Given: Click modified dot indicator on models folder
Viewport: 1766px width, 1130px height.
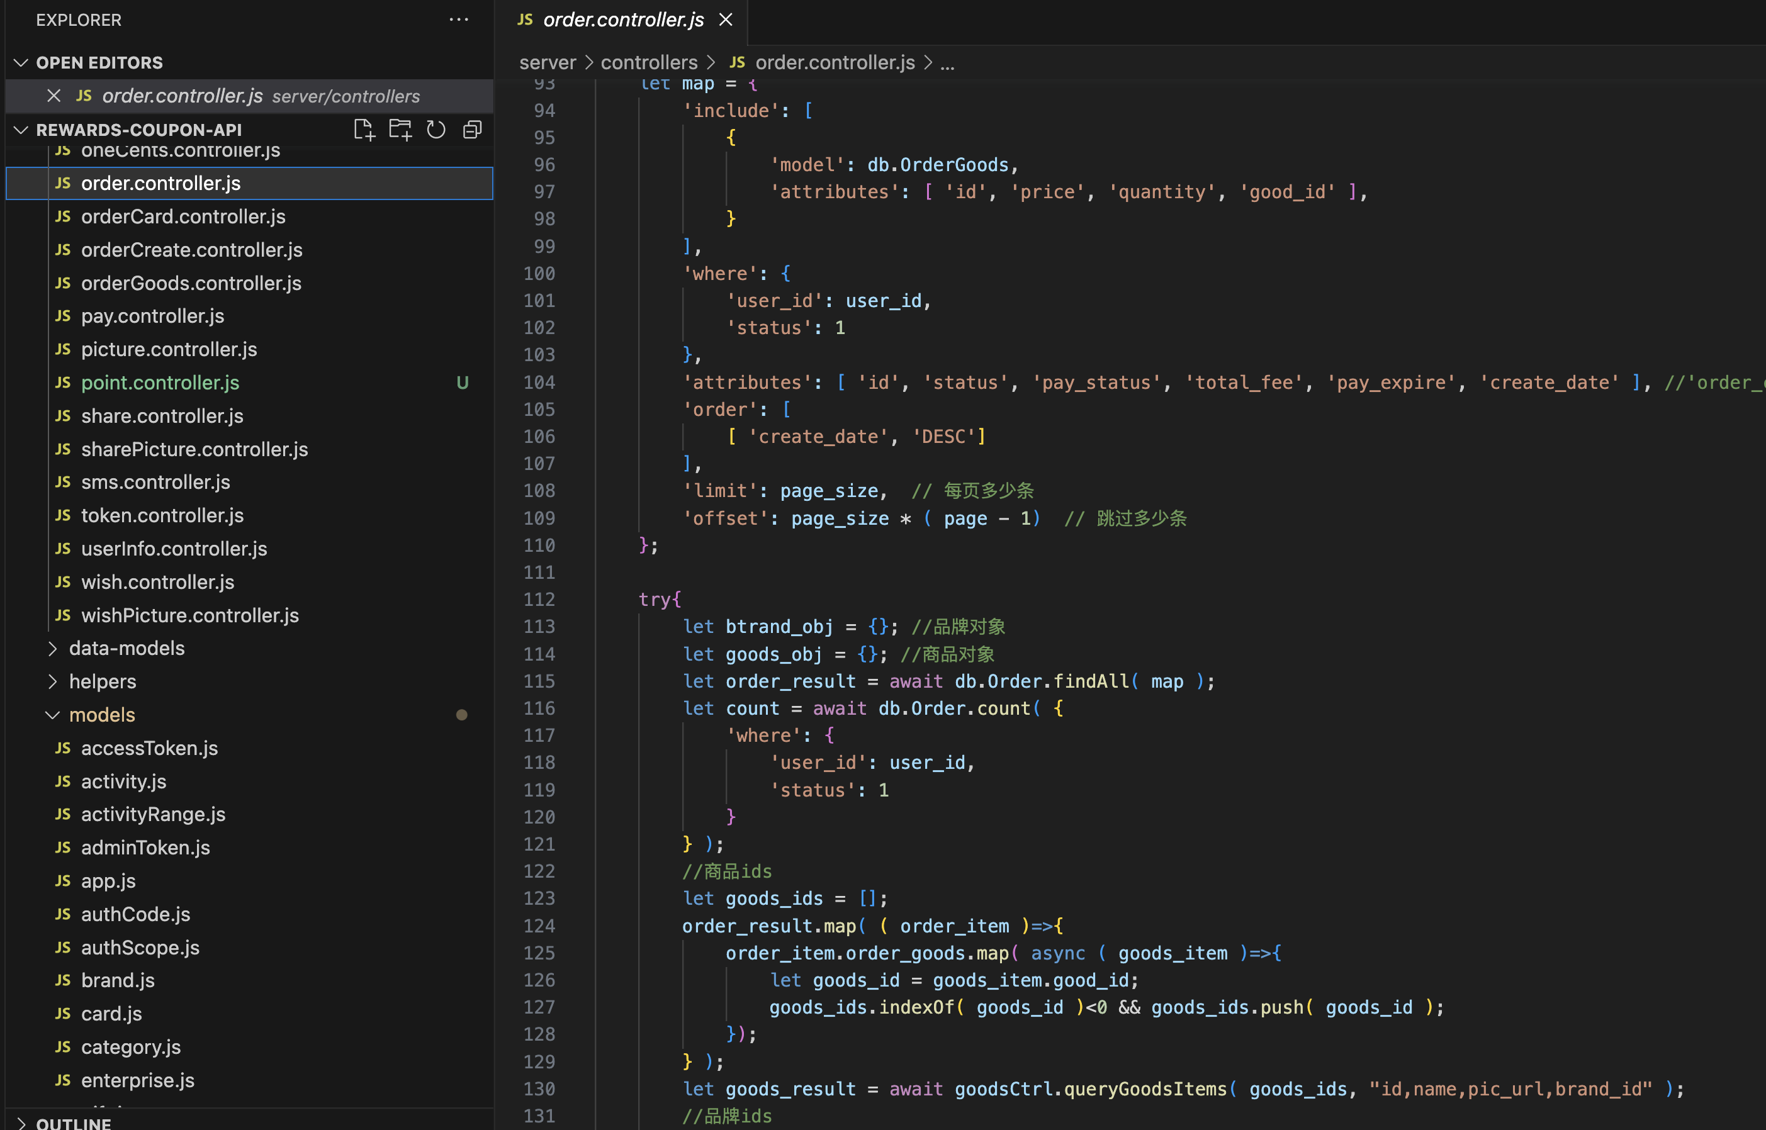Looking at the screenshot, I should tap(462, 715).
